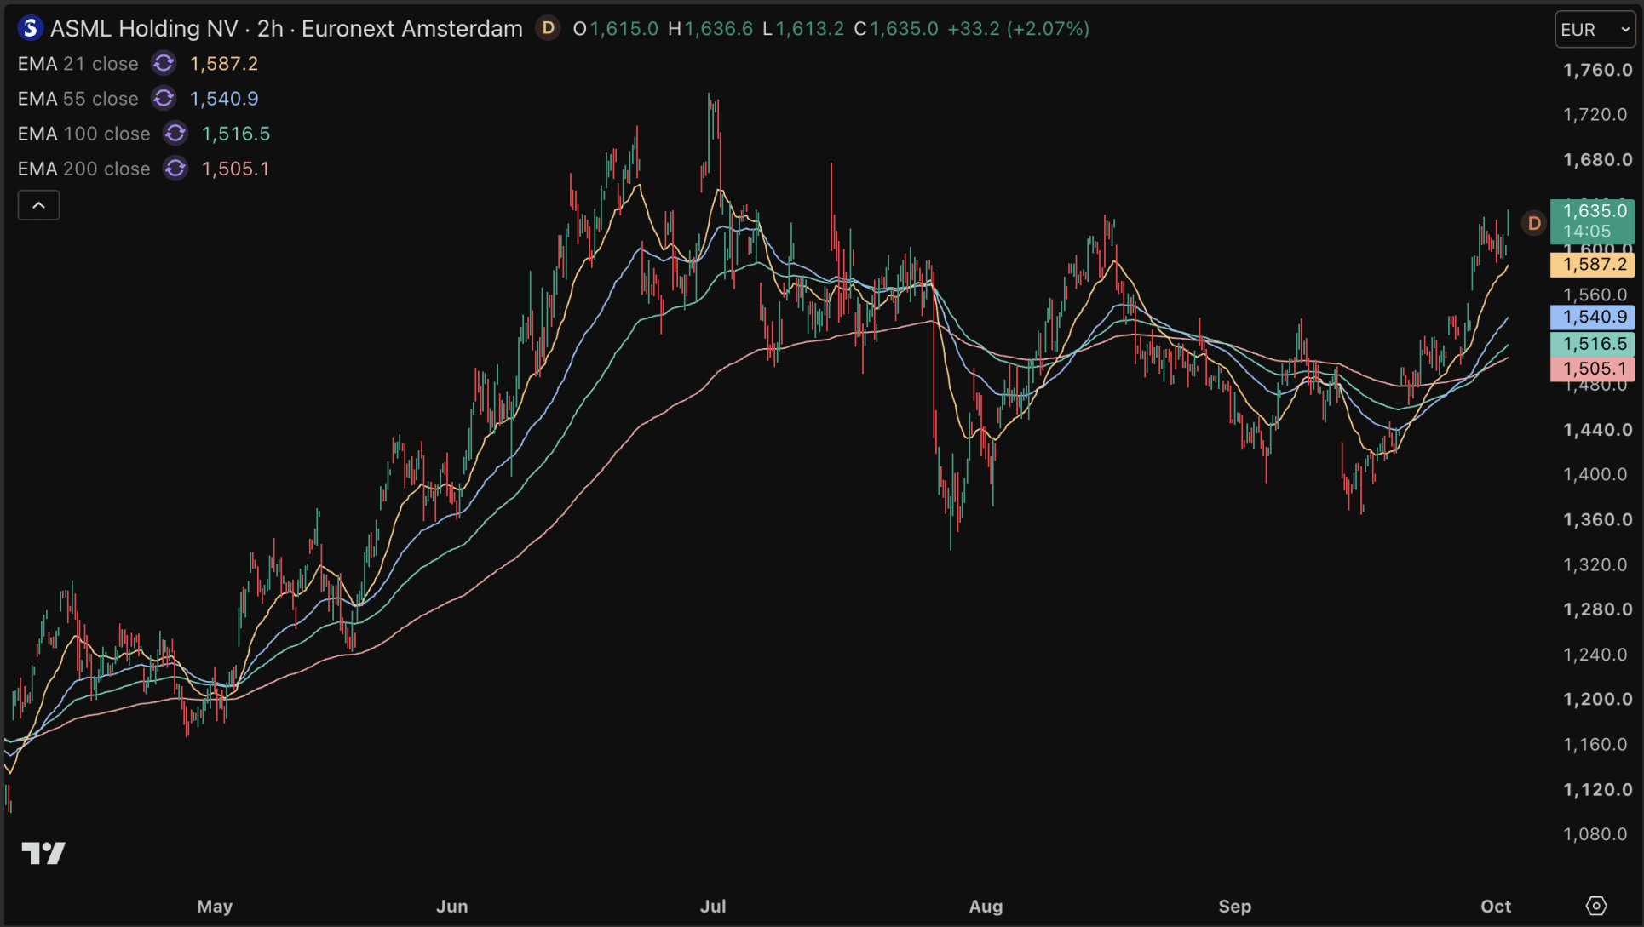The height and width of the screenshot is (927, 1644).
Task: Click the blue 1,540.9 axis price tag
Action: click(x=1593, y=317)
